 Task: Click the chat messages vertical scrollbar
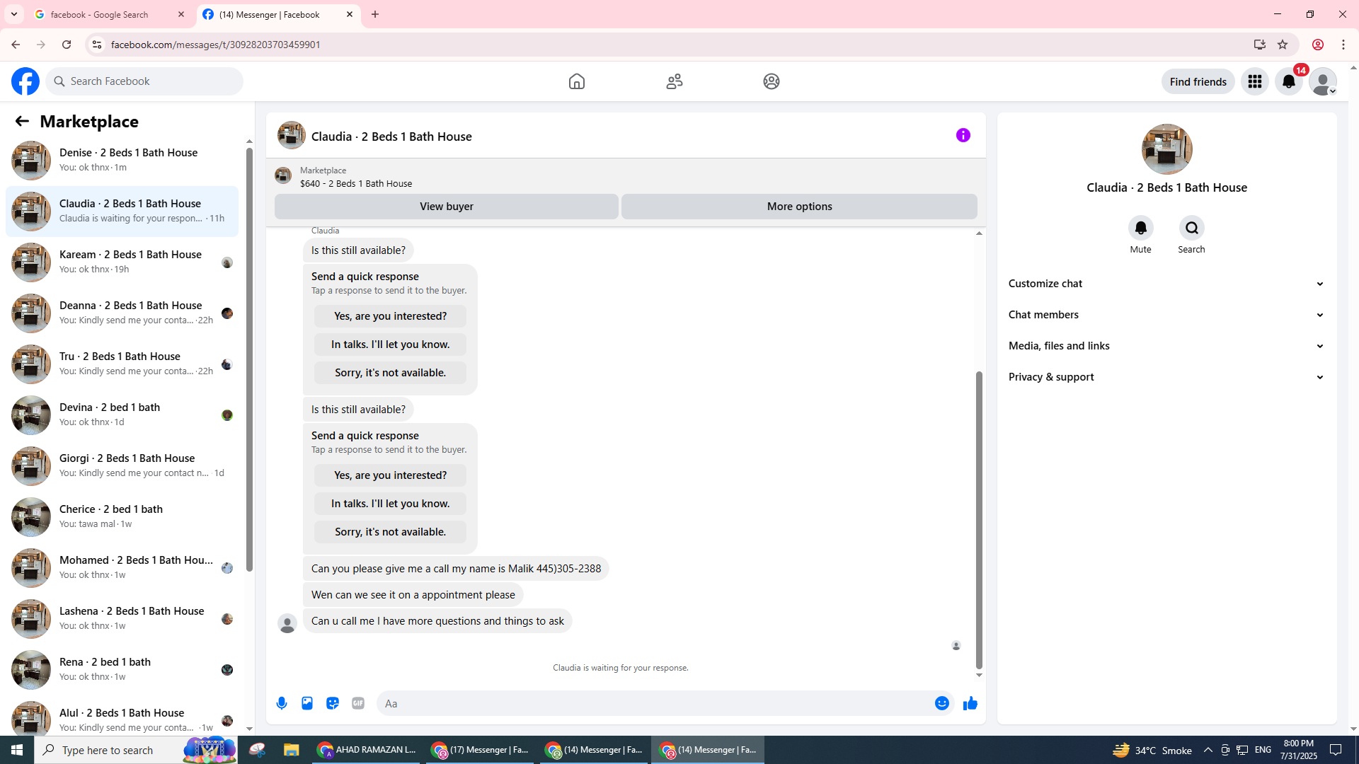(x=979, y=519)
